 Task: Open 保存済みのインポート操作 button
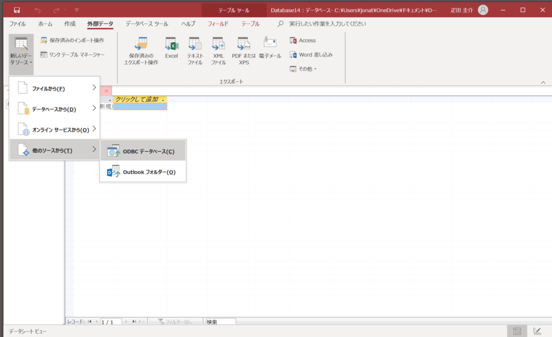(x=72, y=40)
